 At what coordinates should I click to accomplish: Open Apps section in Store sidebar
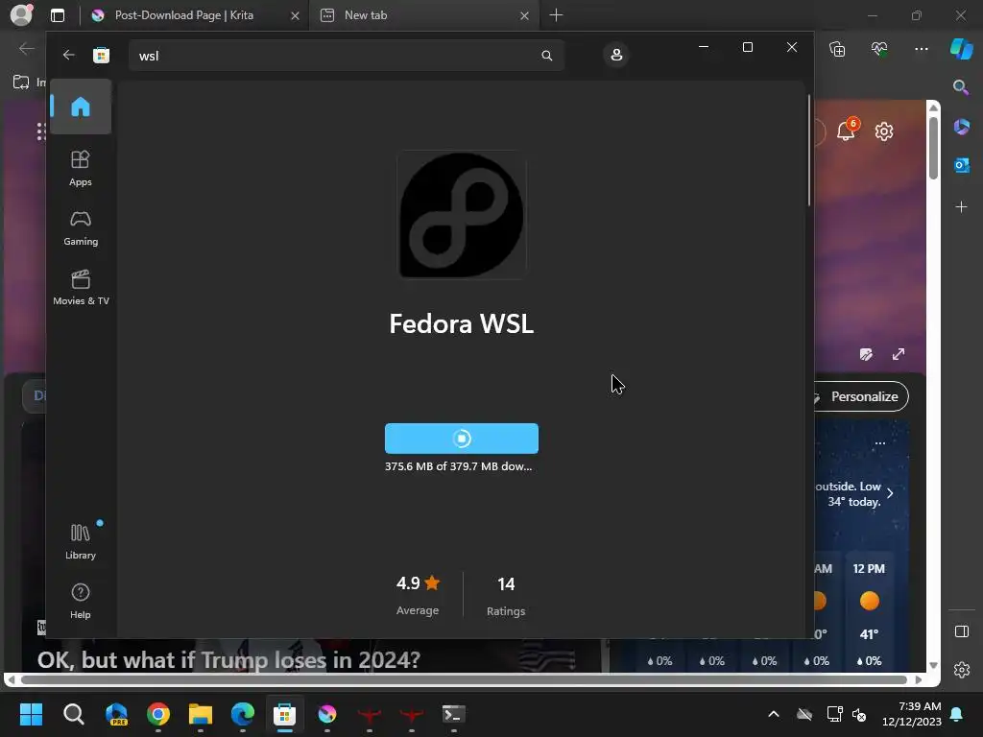(x=81, y=169)
